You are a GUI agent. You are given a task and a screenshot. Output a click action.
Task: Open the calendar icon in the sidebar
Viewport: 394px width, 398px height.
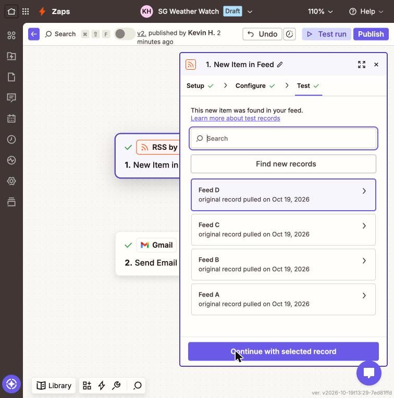coord(11,119)
